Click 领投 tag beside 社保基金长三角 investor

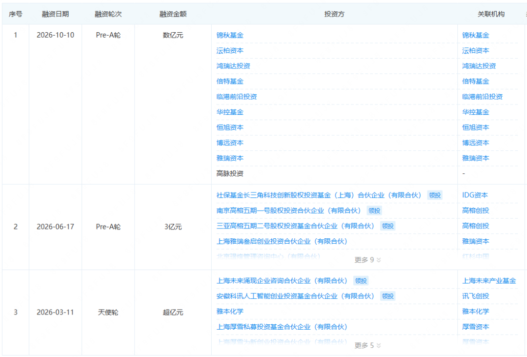click(x=435, y=195)
